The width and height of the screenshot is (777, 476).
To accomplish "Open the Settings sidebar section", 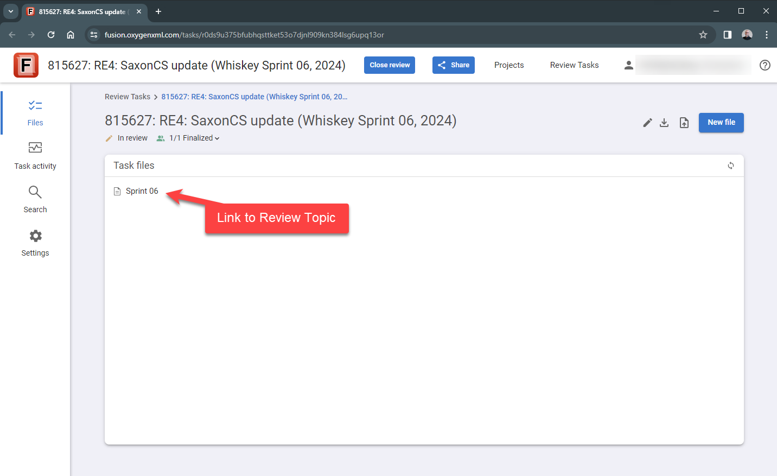I will [x=35, y=243].
